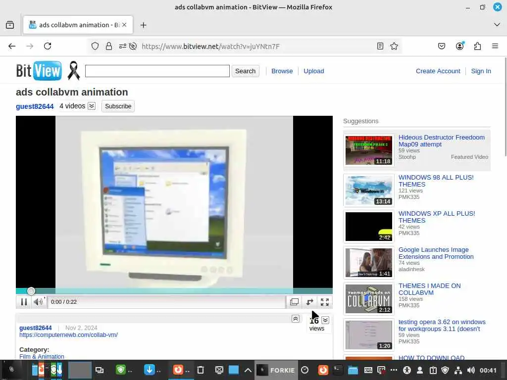Image resolution: width=507 pixels, height=380 pixels.
Task: Expand guest82644's 4 videos dropdown
Action: click(x=92, y=106)
